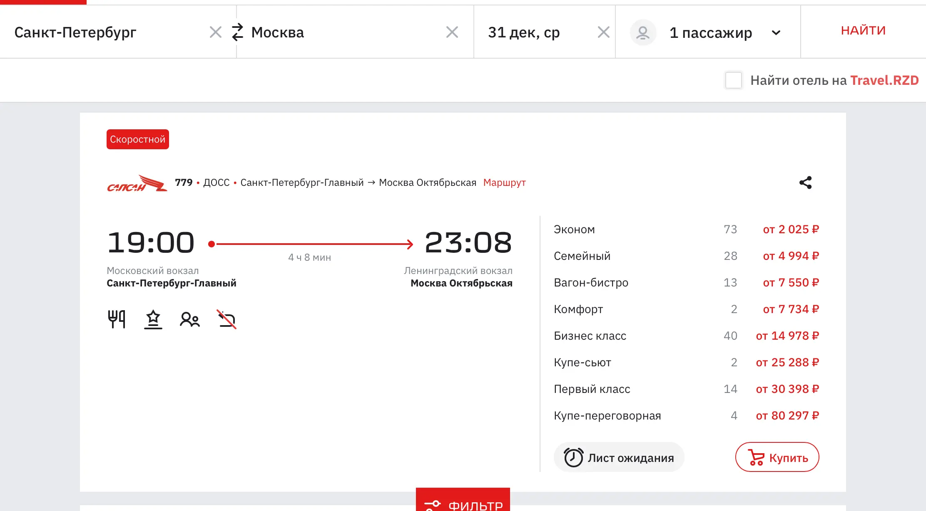This screenshot has width=926, height=511.
Task: Clear the Санкт-Петербург departure field
Action: click(215, 32)
